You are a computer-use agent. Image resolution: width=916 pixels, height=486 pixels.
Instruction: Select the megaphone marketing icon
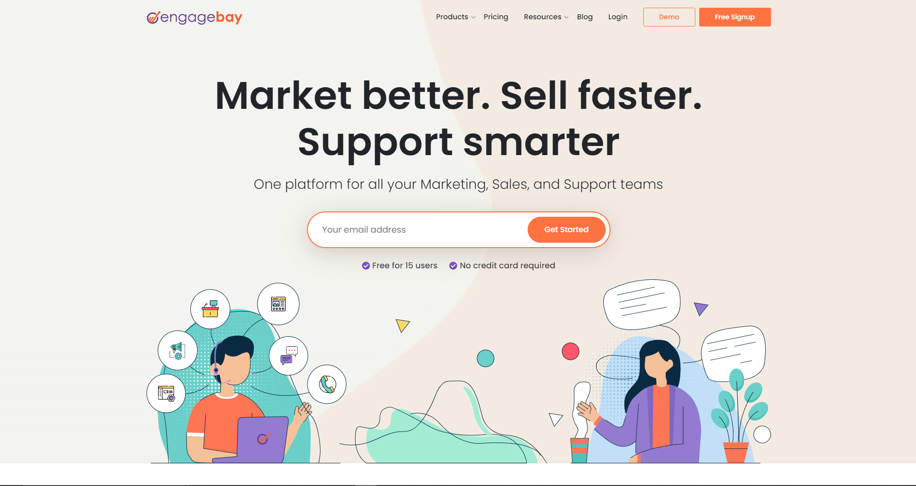(x=178, y=350)
